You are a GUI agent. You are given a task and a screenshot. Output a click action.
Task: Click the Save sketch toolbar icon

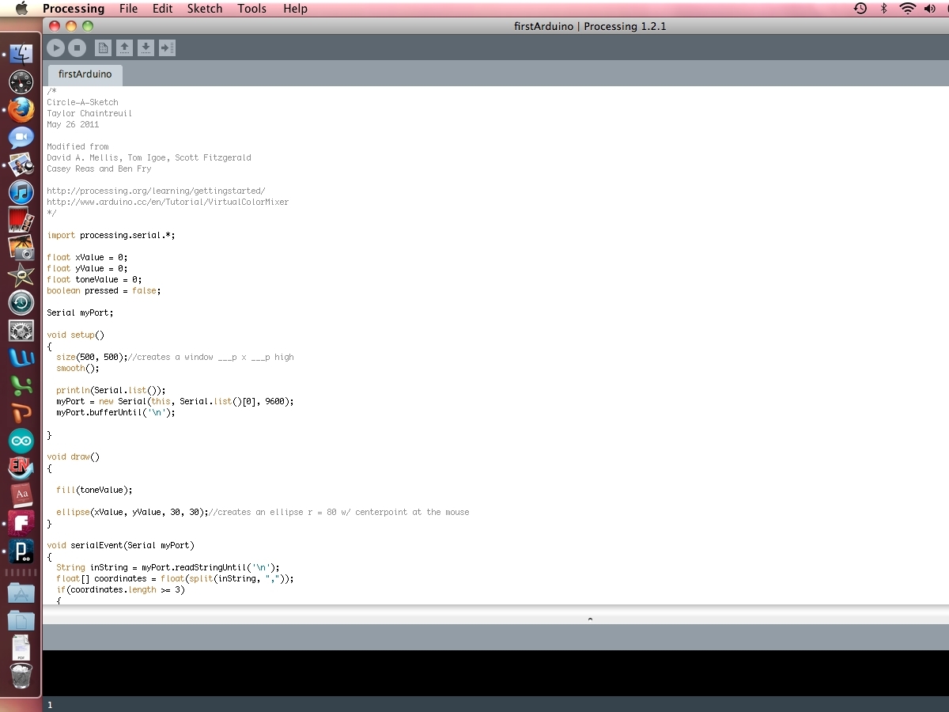[146, 48]
